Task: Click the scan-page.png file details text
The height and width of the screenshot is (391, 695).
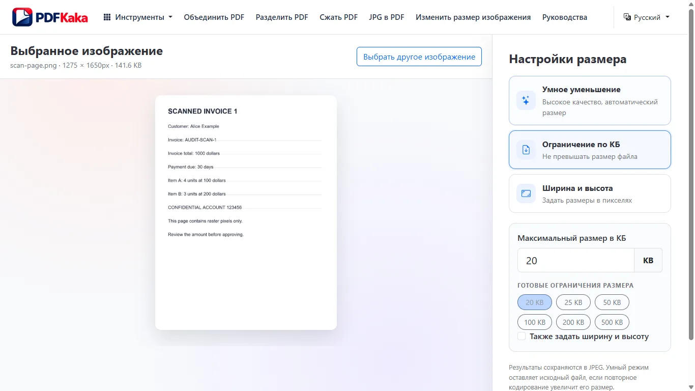Action: [76, 65]
